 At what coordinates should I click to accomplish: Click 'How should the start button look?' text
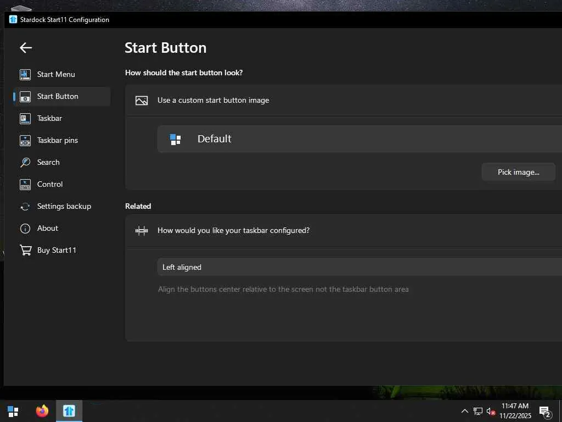pyautogui.click(x=184, y=73)
